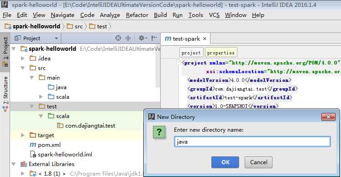Screen dimensions: 341x177
Task: Open the File menu
Action: coord(7,15)
